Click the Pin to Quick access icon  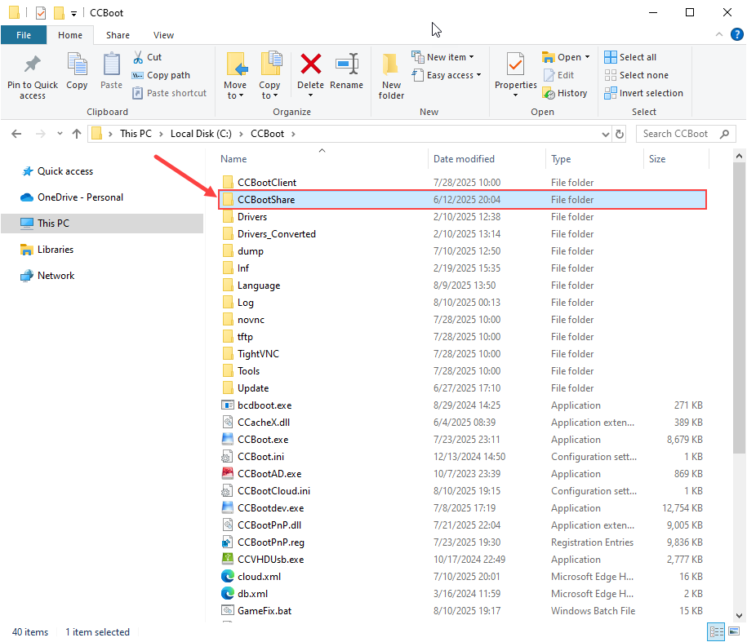pos(33,65)
